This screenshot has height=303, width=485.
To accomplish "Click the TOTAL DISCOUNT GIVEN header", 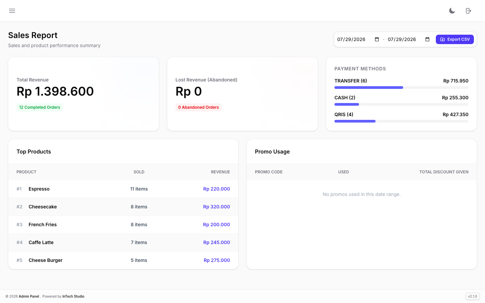I will tap(444, 172).
